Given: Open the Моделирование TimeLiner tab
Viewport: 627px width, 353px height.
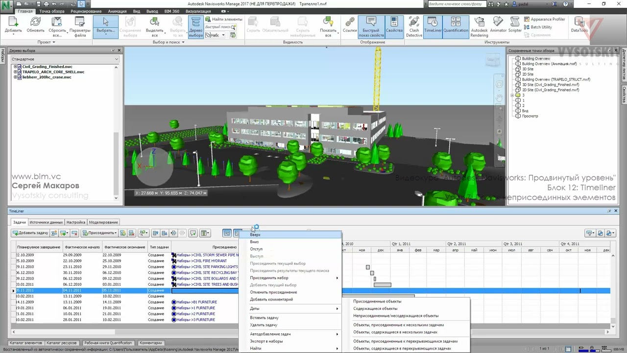Looking at the screenshot, I should tap(103, 222).
